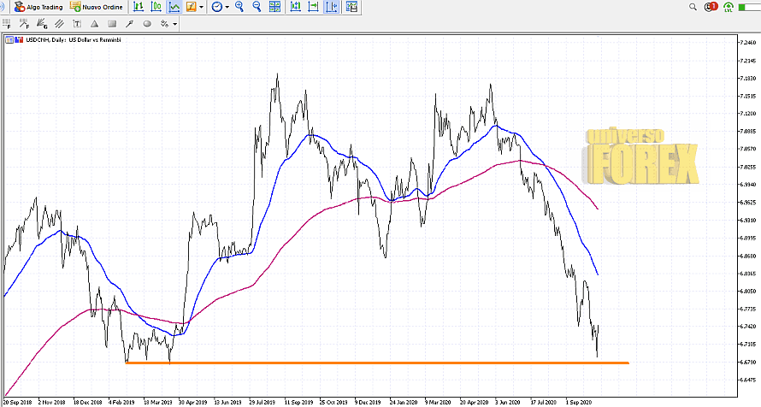This screenshot has width=761, height=407.
Task: Zoom out of the chart
Action: pyautogui.click(x=257, y=7)
